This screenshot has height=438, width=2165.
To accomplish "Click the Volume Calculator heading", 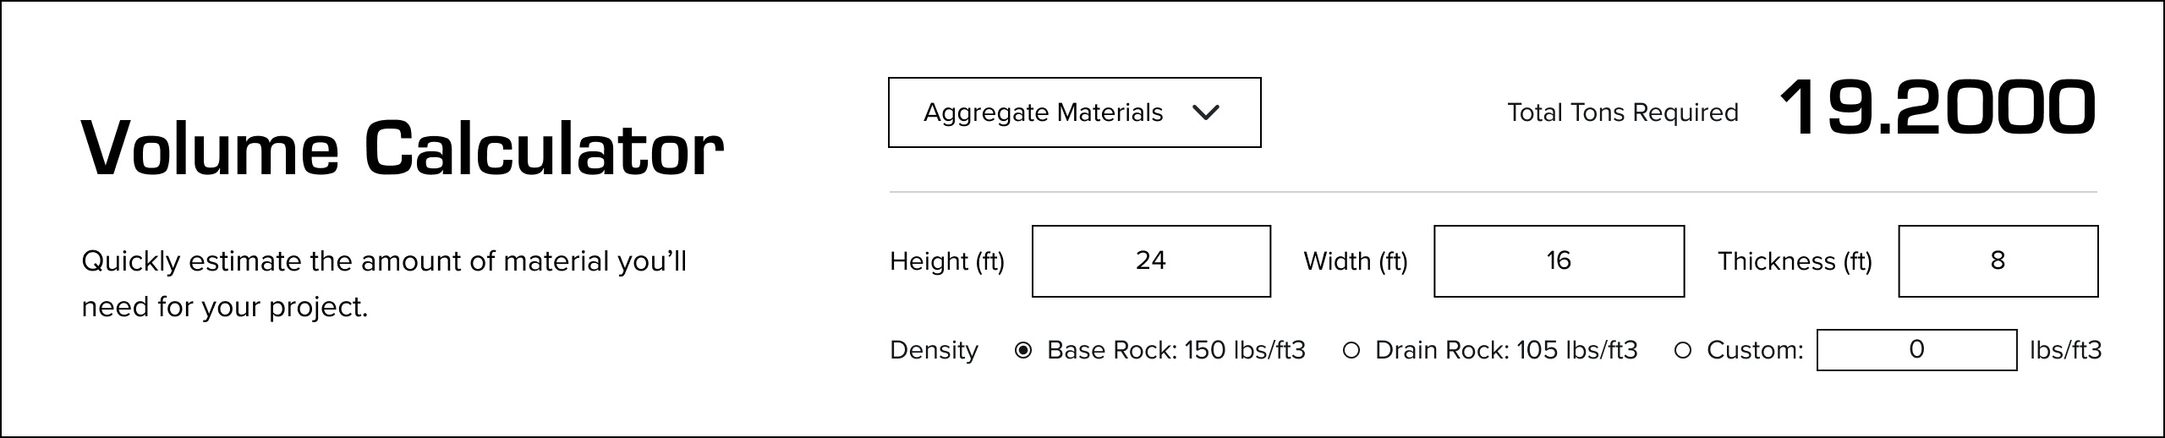I will point(403,150).
